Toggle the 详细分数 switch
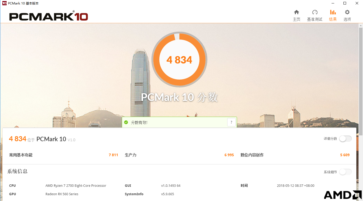363x201 pixels. (x=345, y=139)
